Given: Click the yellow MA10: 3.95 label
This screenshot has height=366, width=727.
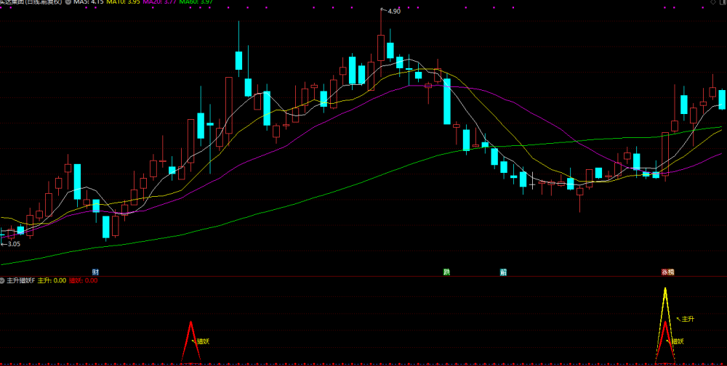Looking at the screenshot, I should [123, 2].
